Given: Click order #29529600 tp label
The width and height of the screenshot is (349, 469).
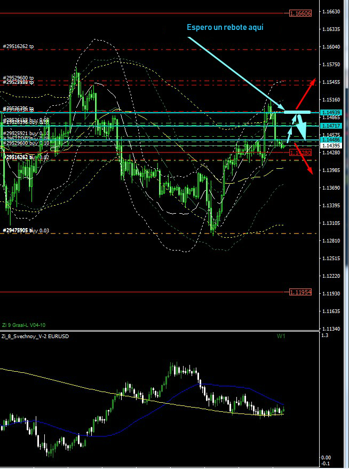Looking at the screenshot, I should 19,77.
